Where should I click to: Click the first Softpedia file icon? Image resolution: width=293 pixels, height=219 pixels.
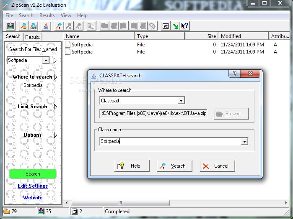pos(67,45)
